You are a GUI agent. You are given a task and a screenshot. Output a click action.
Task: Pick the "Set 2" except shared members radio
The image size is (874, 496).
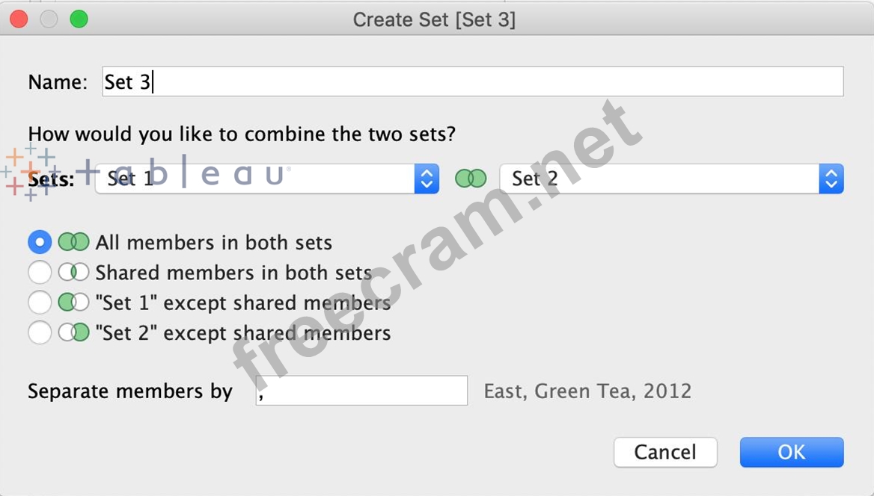pyautogui.click(x=40, y=332)
